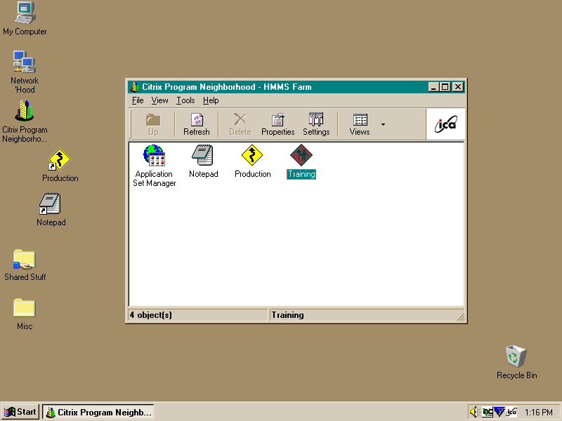Click the Up toolbar button
The height and width of the screenshot is (421, 562).
pyautogui.click(x=153, y=124)
